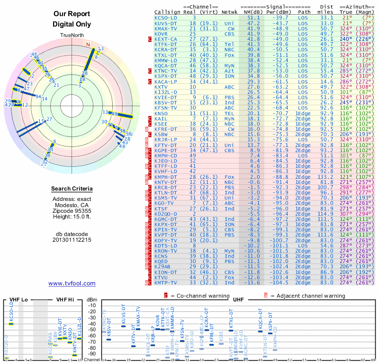Image resolution: width=379 pixels, height=364 pixels.
Task: Open the www.tvfool.com link
Action: pyautogui.click(x=72, y=283)
